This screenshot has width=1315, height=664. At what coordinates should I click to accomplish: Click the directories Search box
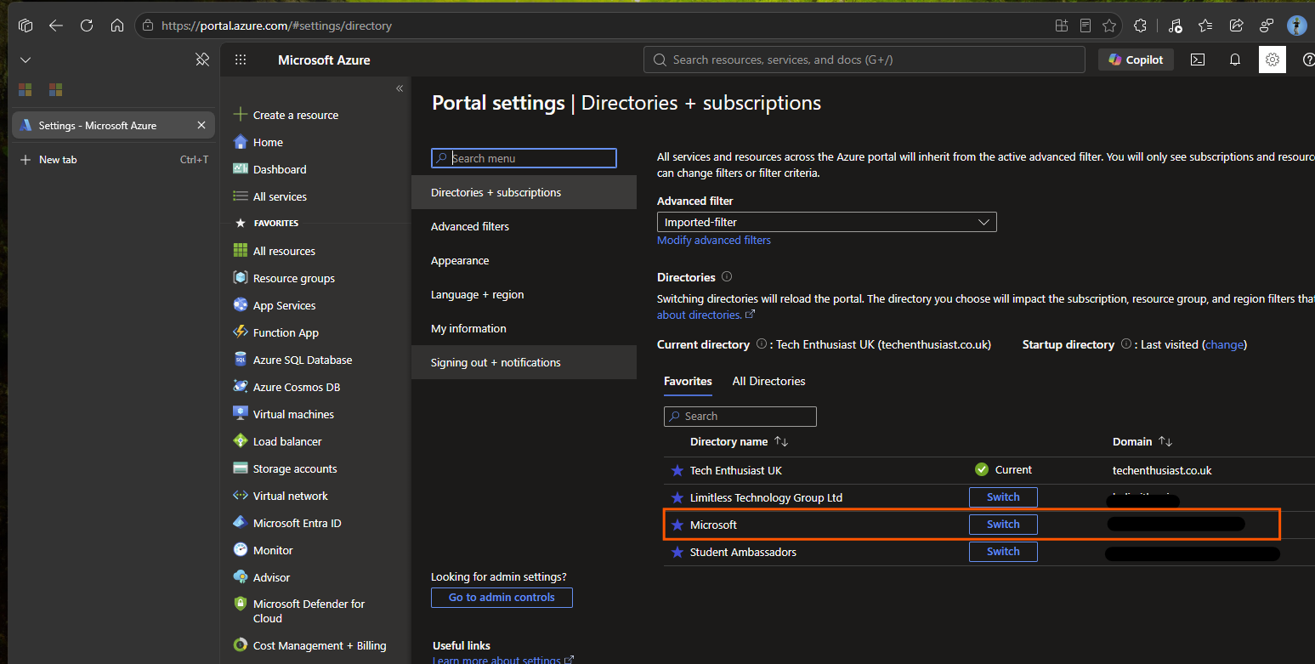click(x=740, y=416)
